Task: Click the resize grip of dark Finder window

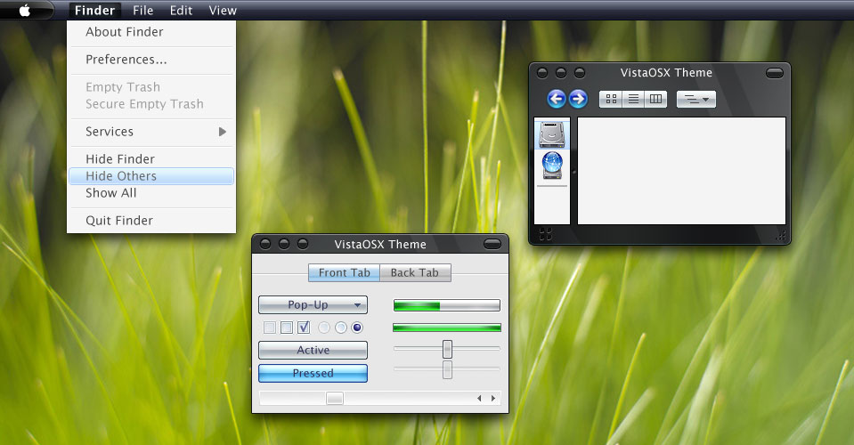Action: pos(780,236)
